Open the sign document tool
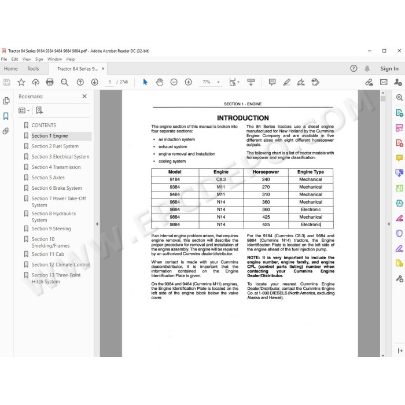Screen dimensions: 405x405 coord(301,82)
